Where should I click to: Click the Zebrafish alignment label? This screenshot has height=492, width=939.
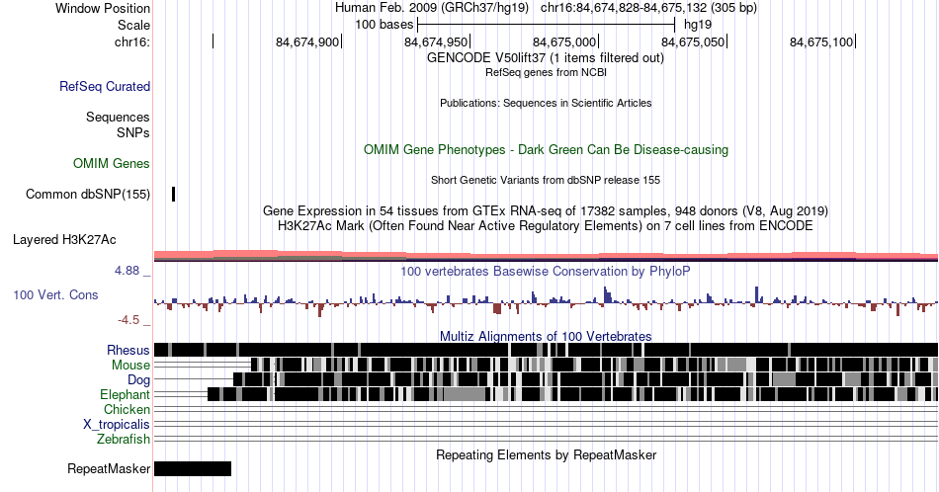point(124,439)
